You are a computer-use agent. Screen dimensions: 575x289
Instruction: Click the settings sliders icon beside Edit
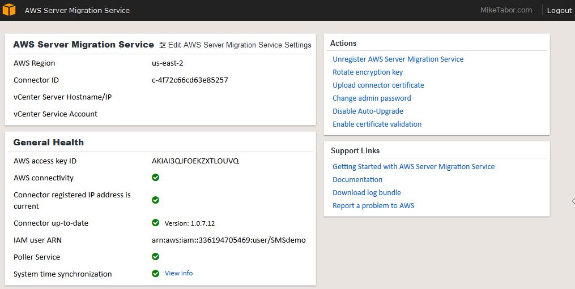pos(163,45)
